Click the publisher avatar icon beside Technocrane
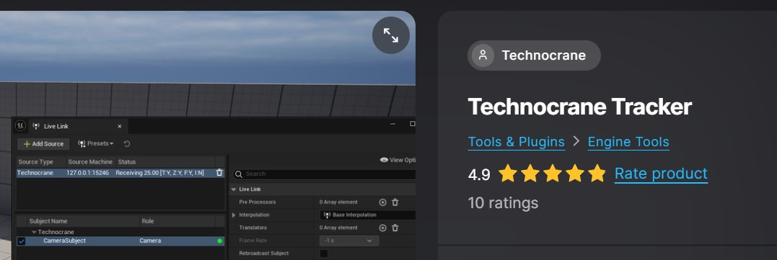Screen dimensions: 777x260 (x=483, y=55)
